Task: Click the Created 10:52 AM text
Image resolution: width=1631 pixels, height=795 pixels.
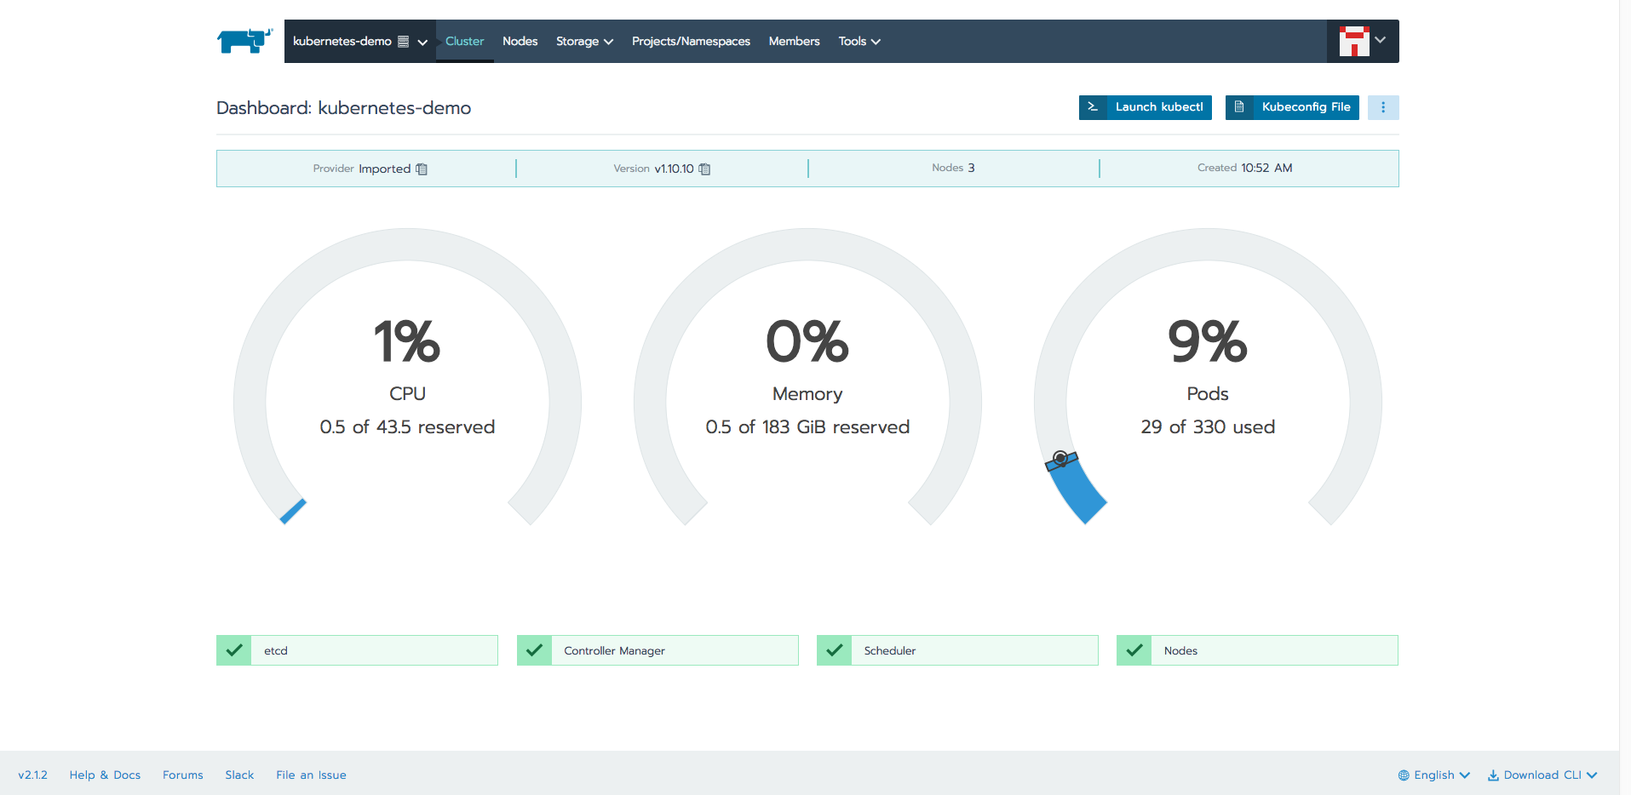Action: point(1245,168)
